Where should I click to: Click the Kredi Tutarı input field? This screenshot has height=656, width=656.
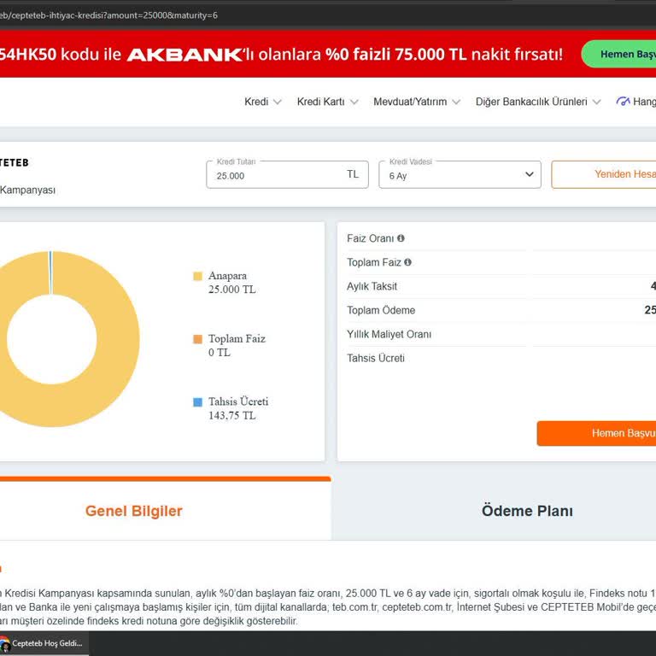click(287, 174)
